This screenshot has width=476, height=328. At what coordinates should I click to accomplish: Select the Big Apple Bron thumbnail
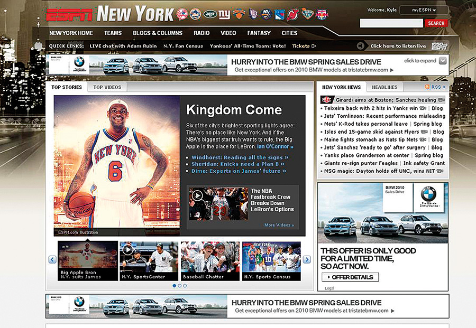(x=88, y=261)
